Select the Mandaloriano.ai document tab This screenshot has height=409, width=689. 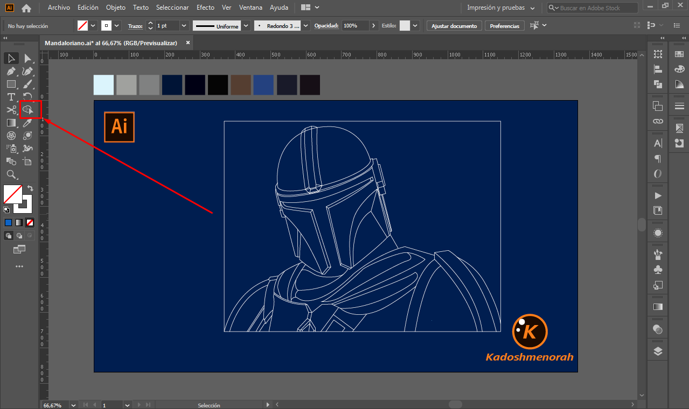click(111, 43)
